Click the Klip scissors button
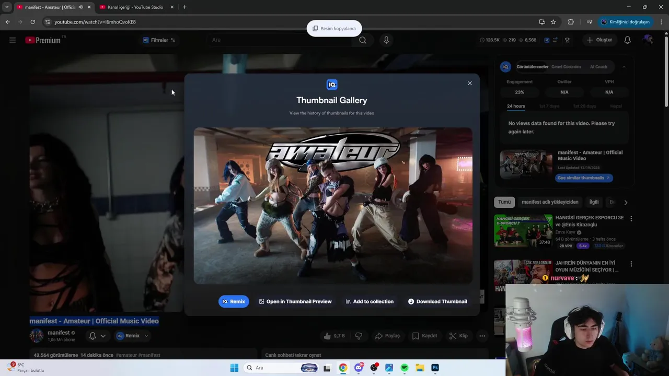Screen dimensions: 669x376 pyautogui.click(x=458, y=336)
